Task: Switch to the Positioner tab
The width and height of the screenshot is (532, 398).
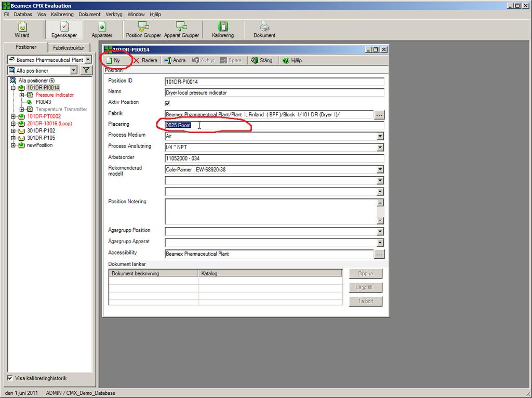Action: (x=26, y=47)
